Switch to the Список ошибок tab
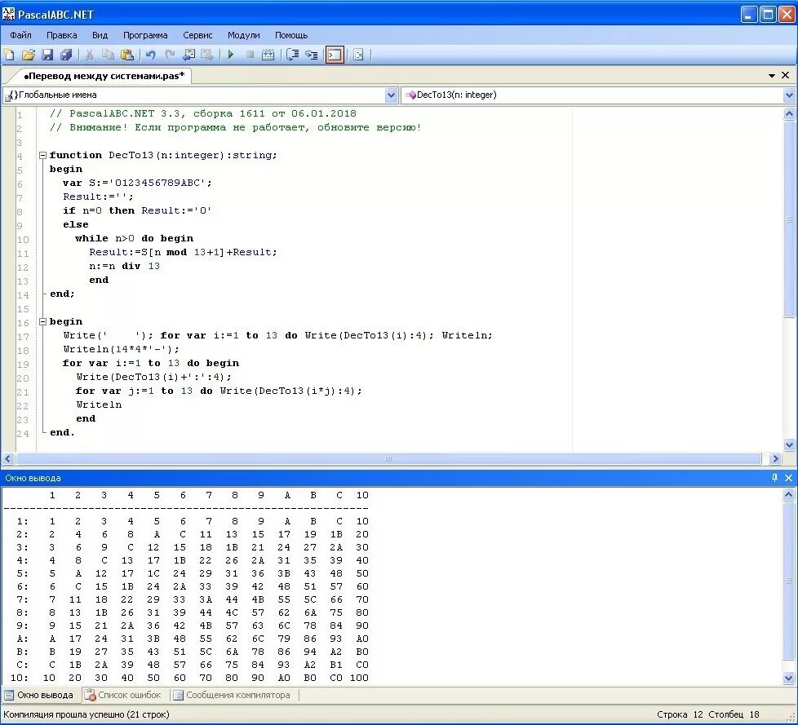The width and height of the screenshot is (798, 725). pyautogui.click(x=123, y=695)
